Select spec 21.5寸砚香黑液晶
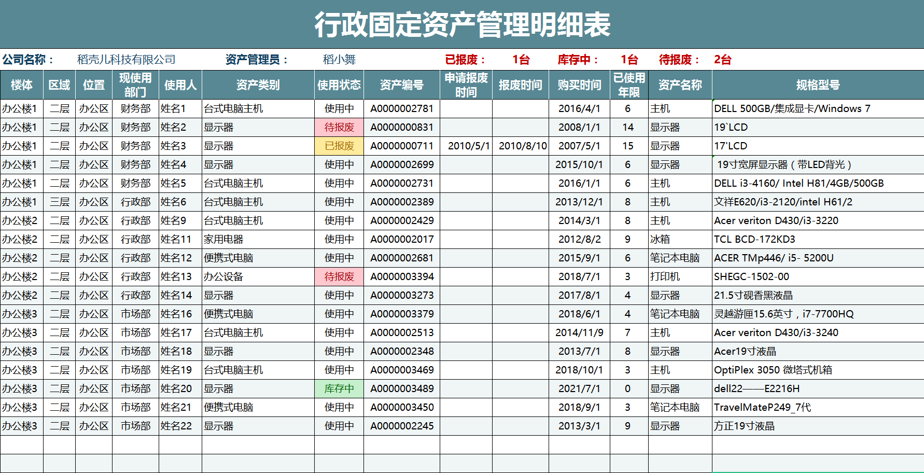This screenshot has height=473, width=924. pyautogui.click(x=753, y=295)
